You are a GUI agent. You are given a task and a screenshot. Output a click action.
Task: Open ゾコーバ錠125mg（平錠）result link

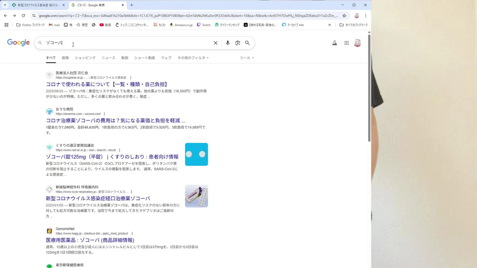tap(112, 157)
